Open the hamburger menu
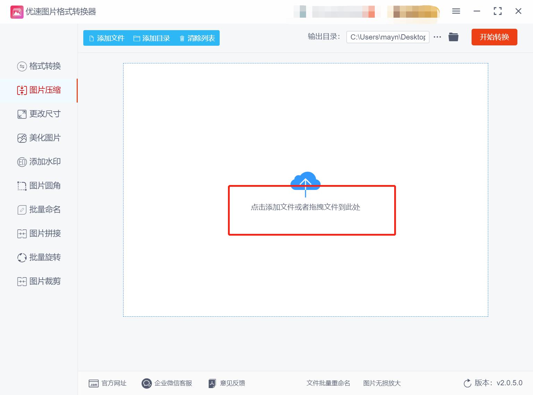This screenshot has height=395, width=533. coord(456,11)
